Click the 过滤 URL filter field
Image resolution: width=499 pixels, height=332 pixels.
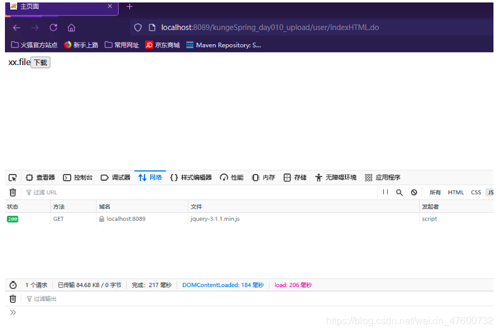coord(201,192)
